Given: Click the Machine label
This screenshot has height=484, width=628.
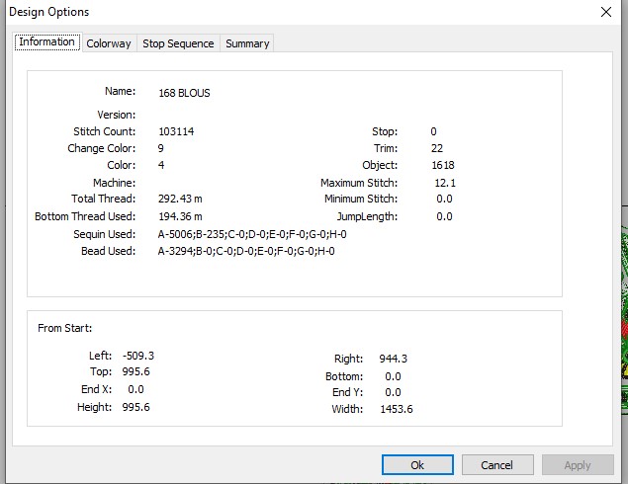Looking at the screenshot, I should click(x=114, y=183).
